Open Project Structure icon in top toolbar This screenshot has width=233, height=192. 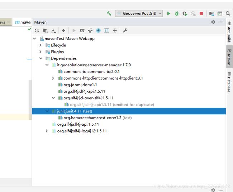(x=211, y=14)
